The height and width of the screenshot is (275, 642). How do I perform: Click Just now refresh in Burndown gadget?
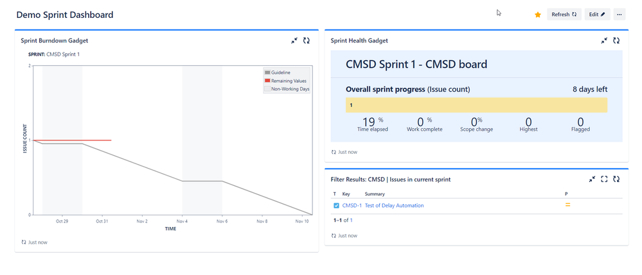tap(35, 242)
